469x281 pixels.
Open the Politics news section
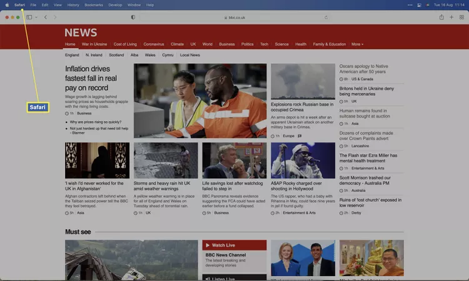coord(248,44)
